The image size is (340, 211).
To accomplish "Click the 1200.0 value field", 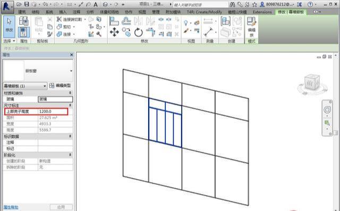I will (55, 112).
